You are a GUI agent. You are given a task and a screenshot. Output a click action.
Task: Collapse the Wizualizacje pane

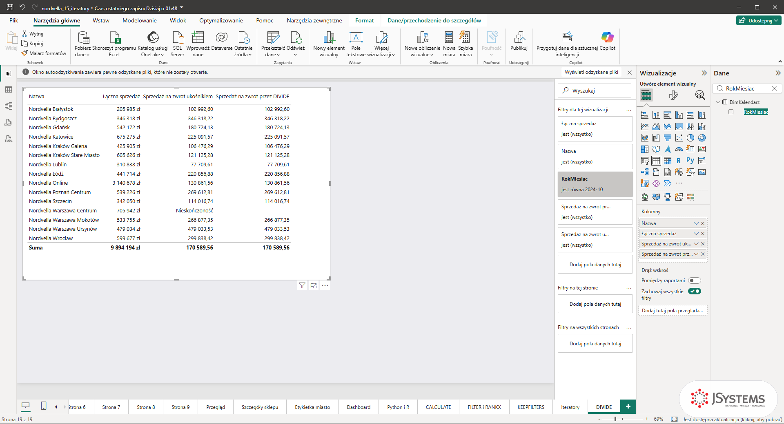tap(704, 73)
